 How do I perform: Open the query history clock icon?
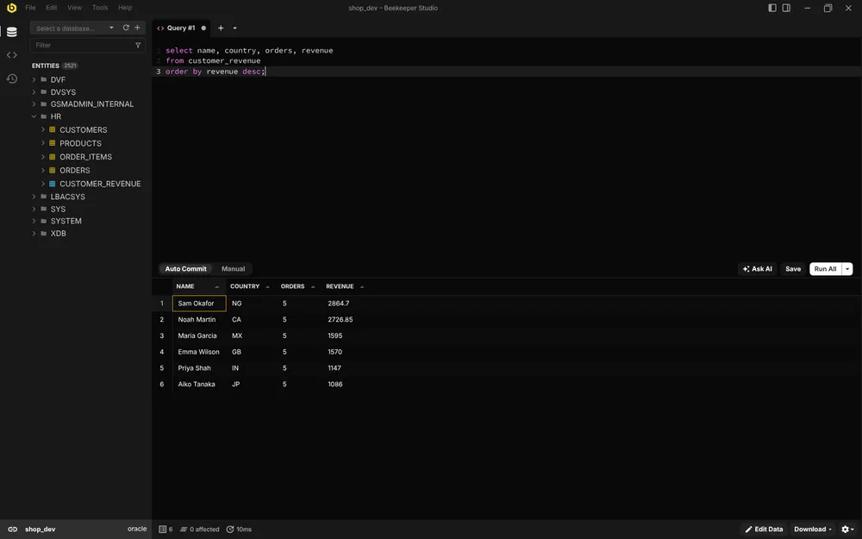point(11,78)
